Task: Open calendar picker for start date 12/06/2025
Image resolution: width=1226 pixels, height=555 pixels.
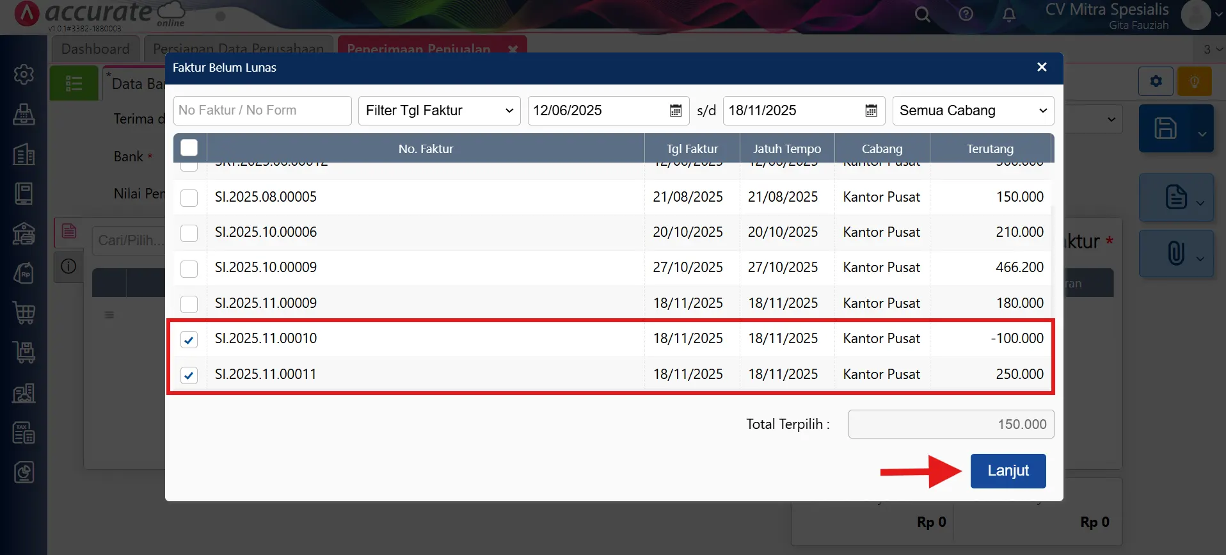Action: coord(675,111)
